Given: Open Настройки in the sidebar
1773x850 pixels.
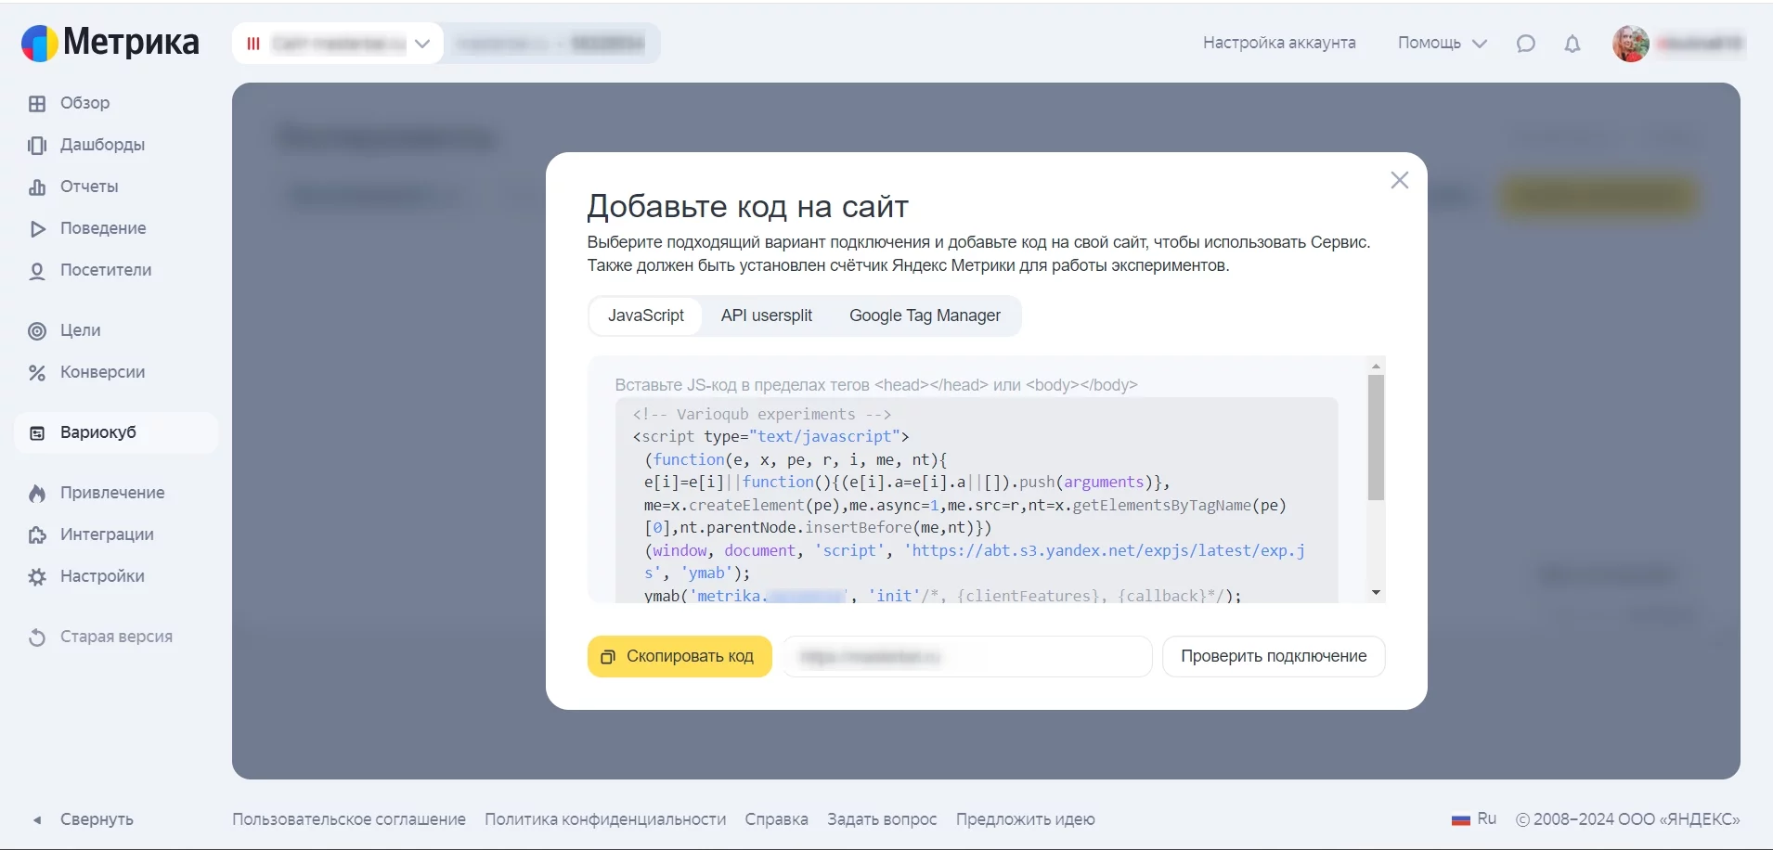Looking at the screenshot, I should click(x=102, y=576).
